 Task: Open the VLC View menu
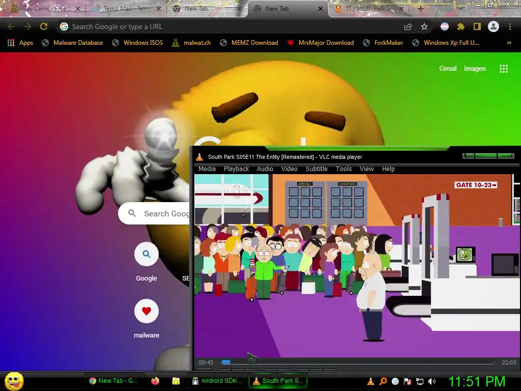click(x=367, y=169)
